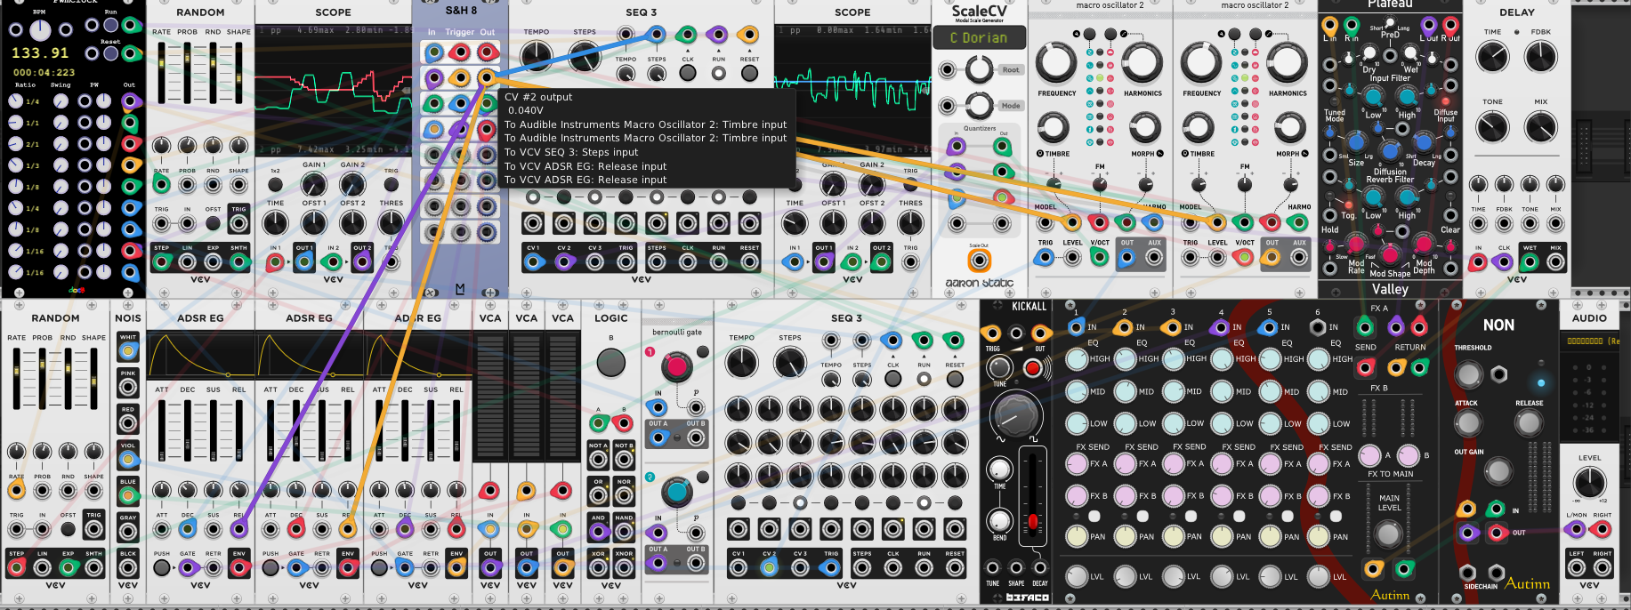Click the ScaleCV Scale Out port

[x=979, y=261]
